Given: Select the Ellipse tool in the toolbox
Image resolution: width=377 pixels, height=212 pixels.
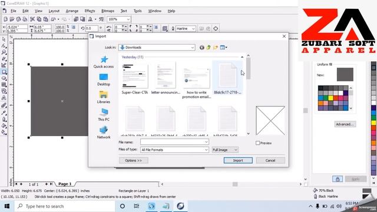Looking at the screenshot, I should pyautogui.click(x=4, y=78).
